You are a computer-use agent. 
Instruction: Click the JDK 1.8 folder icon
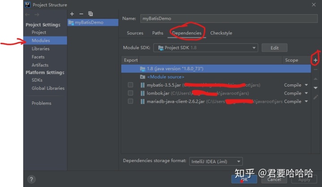tap(143, 69)
